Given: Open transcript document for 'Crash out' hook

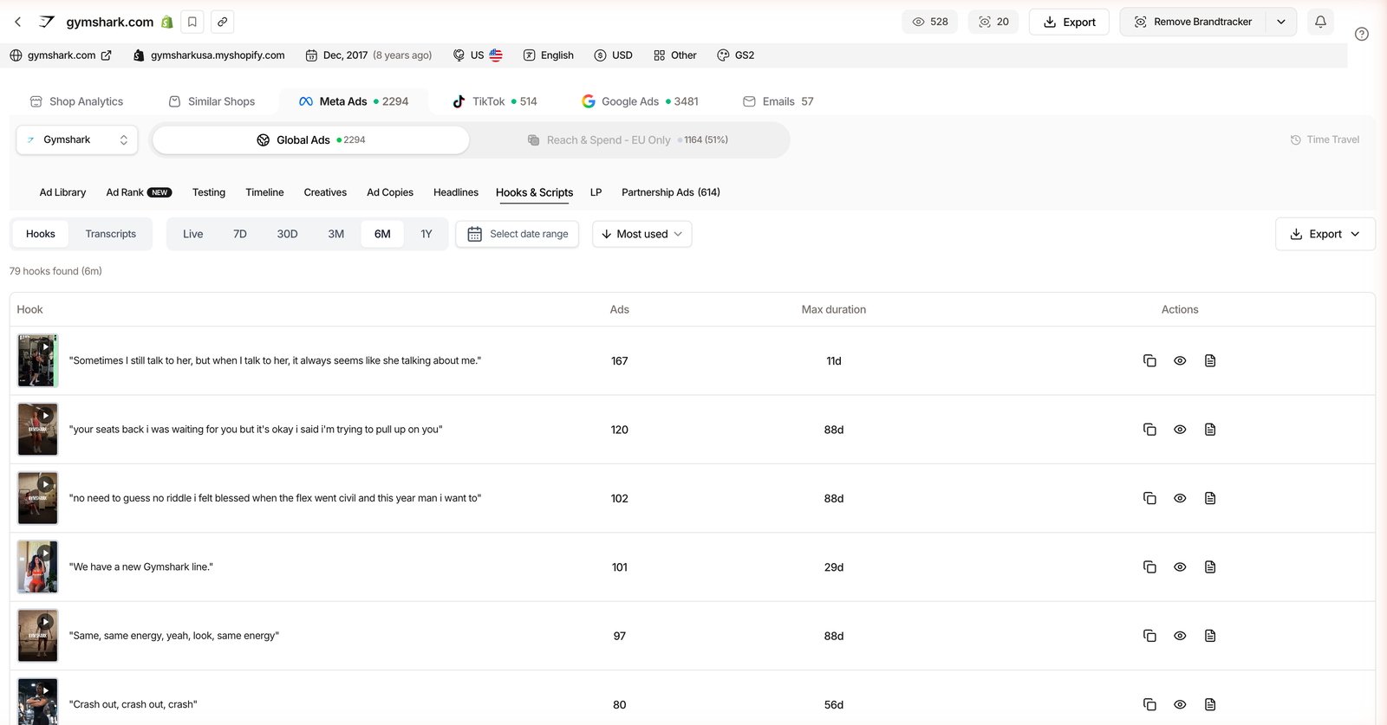Looking at the screenshot, I should 1210,705.
